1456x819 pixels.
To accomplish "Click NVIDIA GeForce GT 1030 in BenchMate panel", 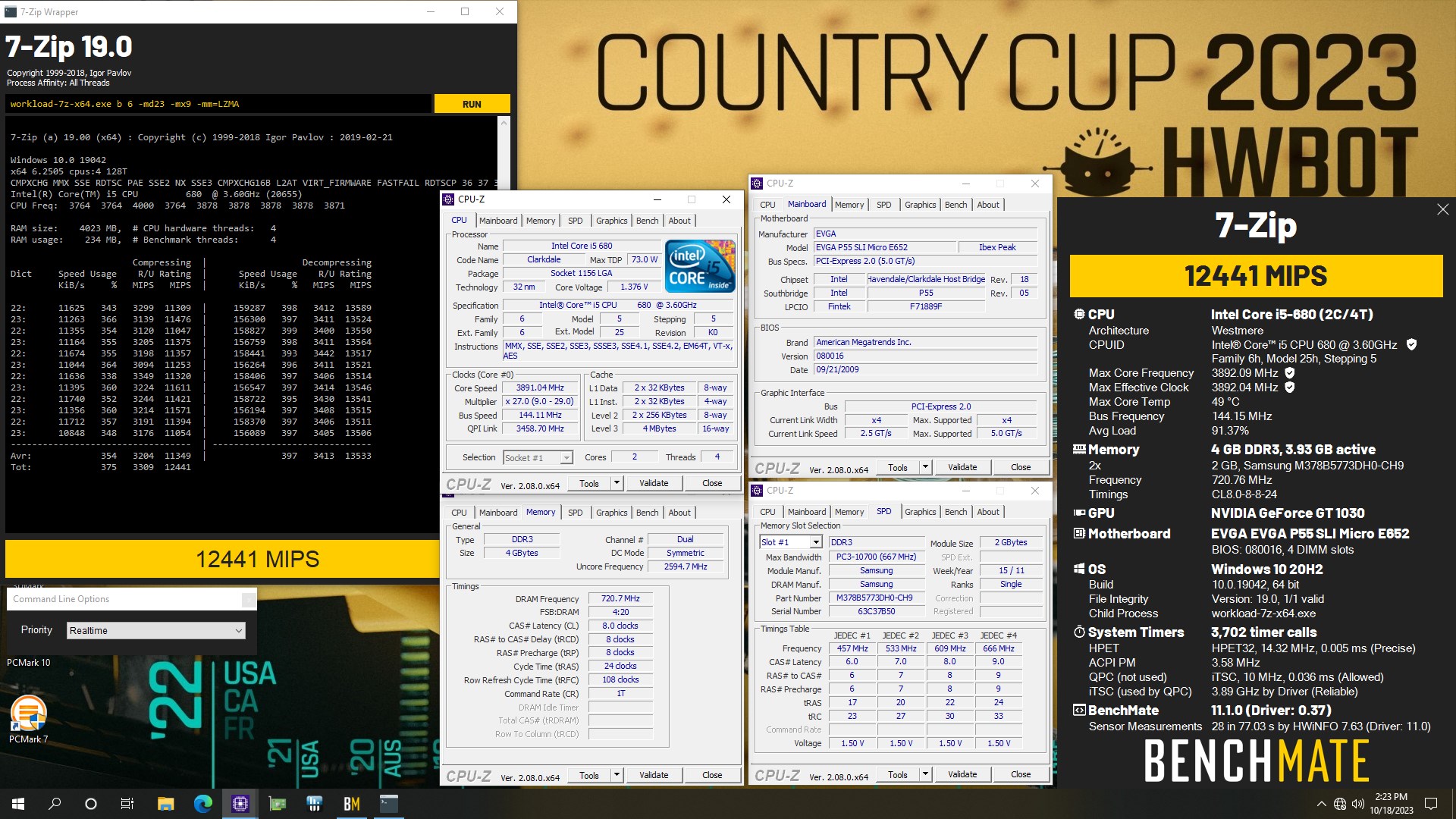I will click(1287, 513).
